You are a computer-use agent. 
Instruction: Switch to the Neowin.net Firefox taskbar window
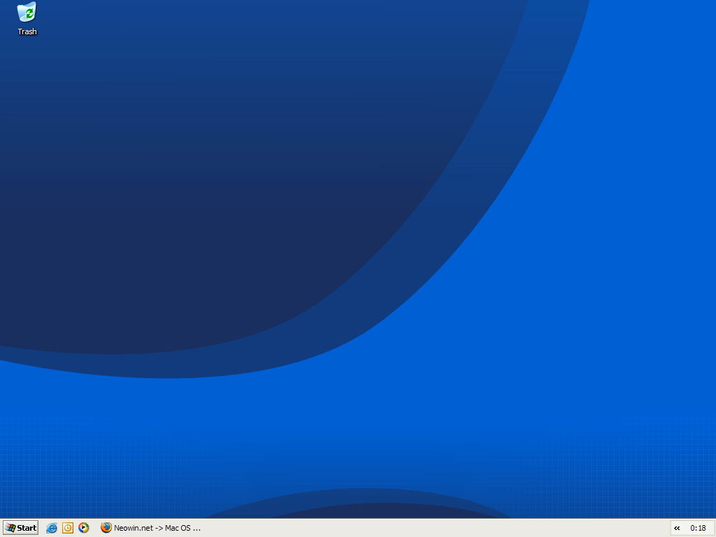[151, 528]
